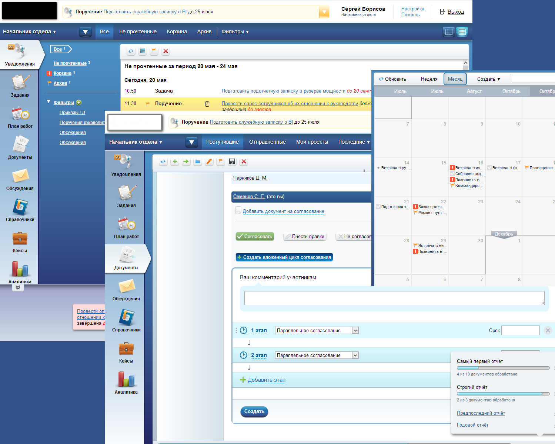Toggle checkbox for Собрание акц... event
Screen dimensions: 555x444
coord(452,174)
